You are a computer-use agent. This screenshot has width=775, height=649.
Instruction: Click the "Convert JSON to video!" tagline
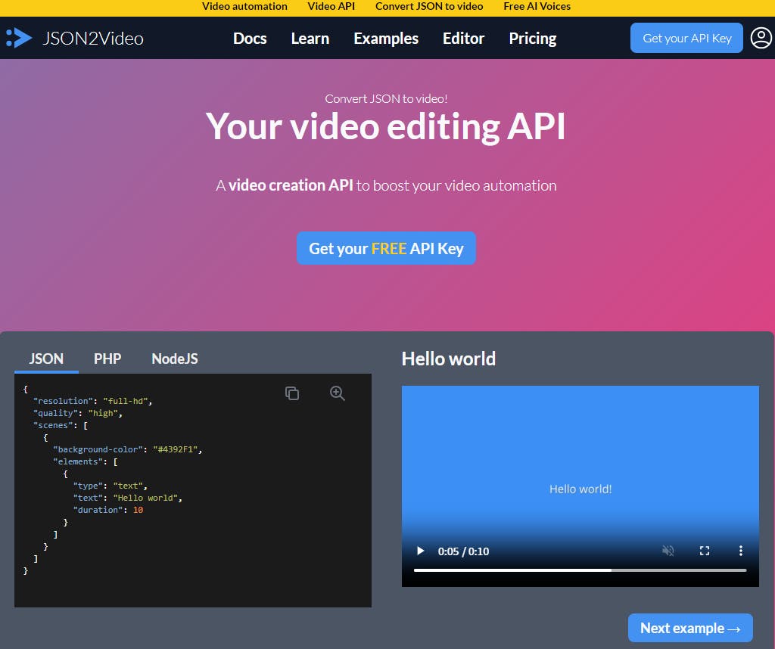386,99
